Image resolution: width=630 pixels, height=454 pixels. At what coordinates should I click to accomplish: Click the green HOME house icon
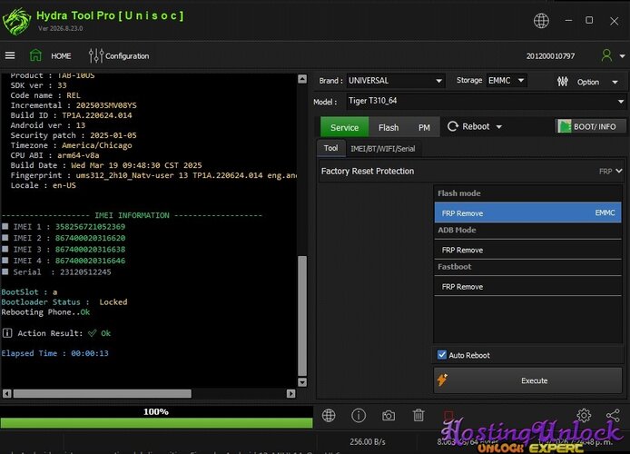coord(35,55)
